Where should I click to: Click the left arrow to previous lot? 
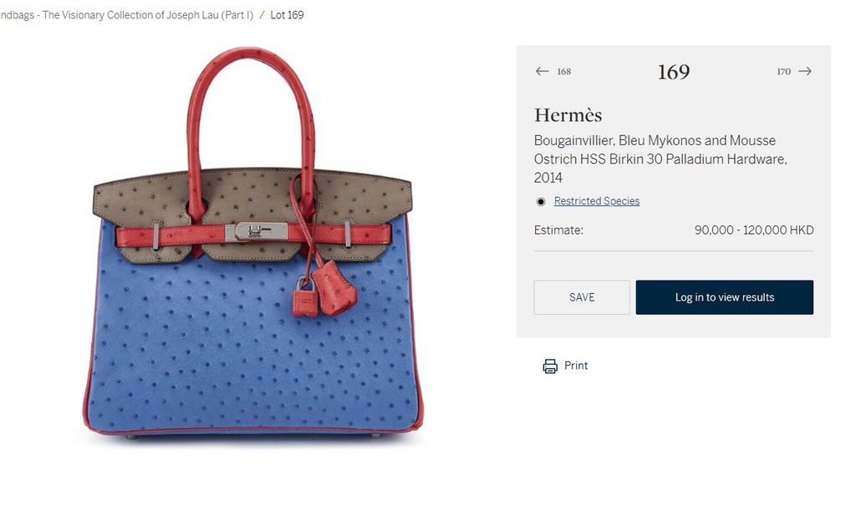[542, 72]
